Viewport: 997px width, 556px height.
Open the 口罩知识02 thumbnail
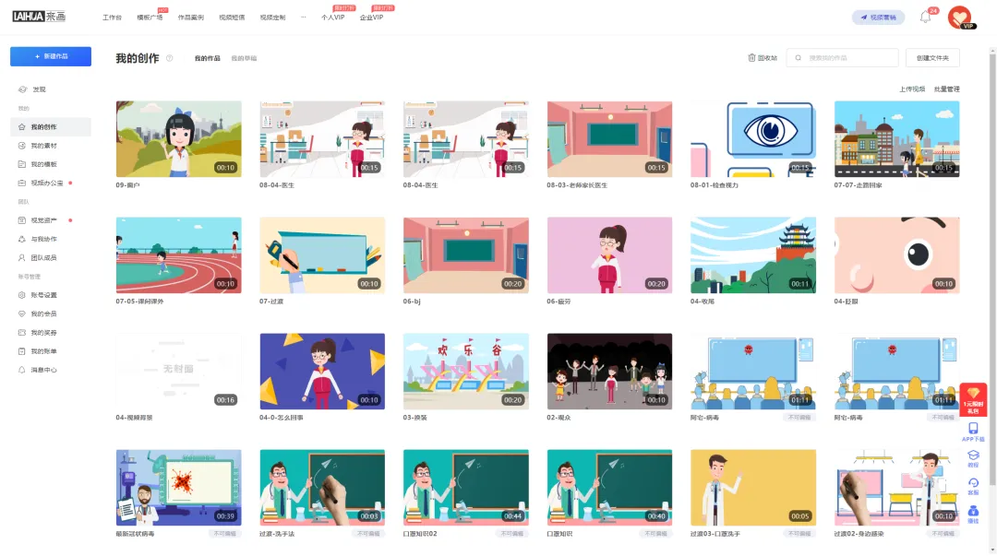click(466, 488)
